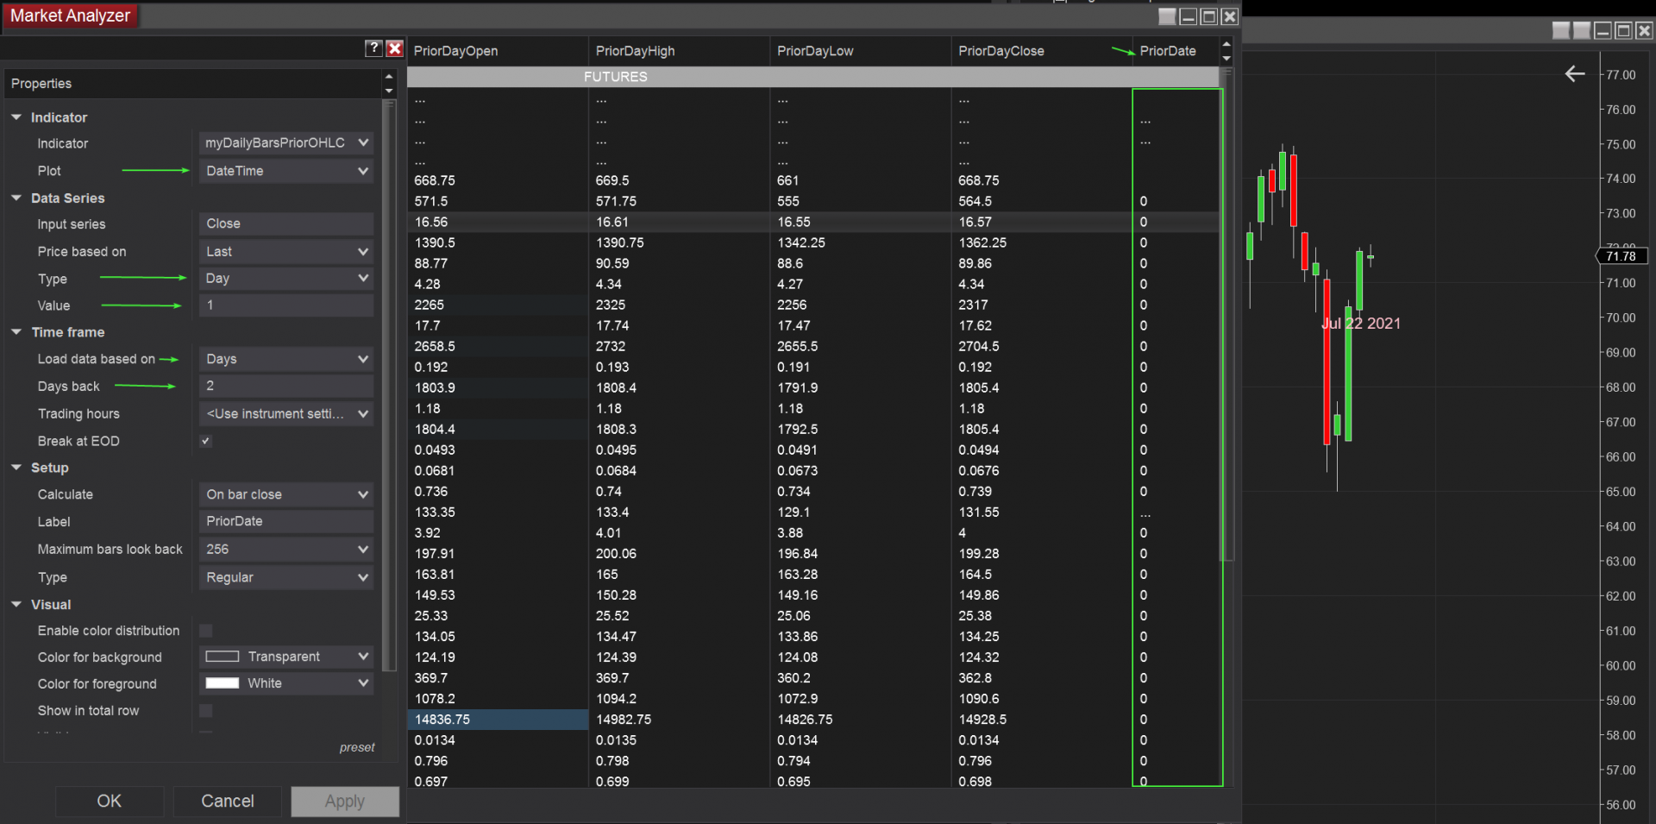Select the PriorDayHigh cell 1390.75
The height and width of the screenshot is (824, 1656).
pos(679,243)
